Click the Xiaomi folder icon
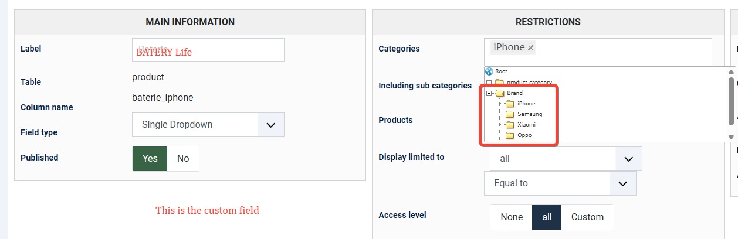 pos(510,125)
